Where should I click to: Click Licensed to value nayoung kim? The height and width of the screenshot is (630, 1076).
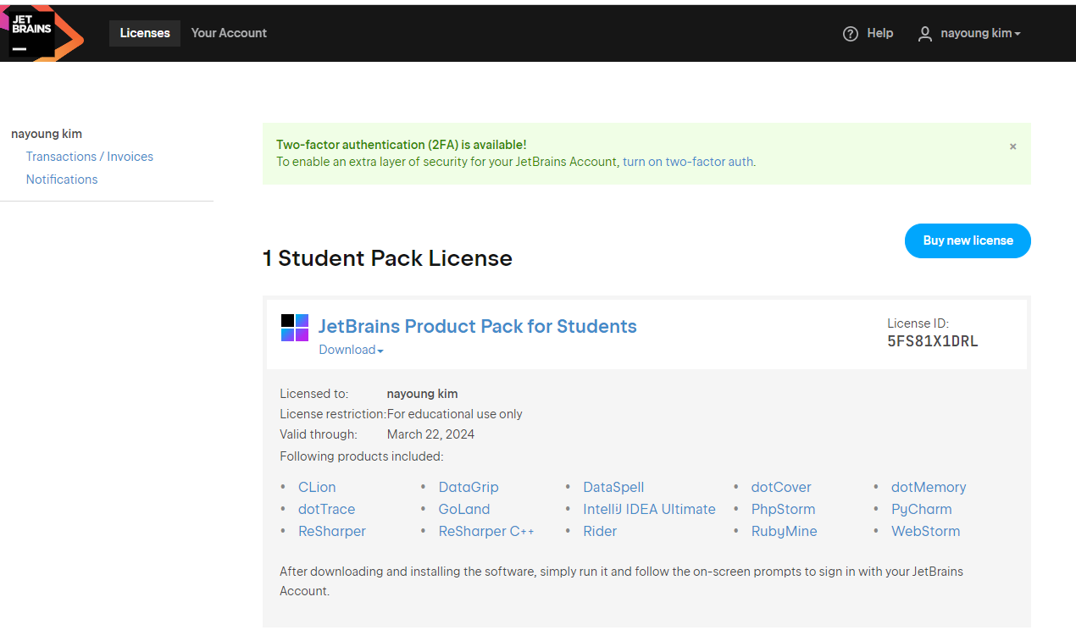422,394
